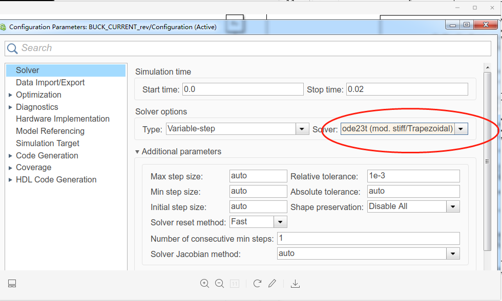The width and height of the screenshot is (502, 301).
Task: Minimize the outer viewer window
Action: click(x=457, y=8)
